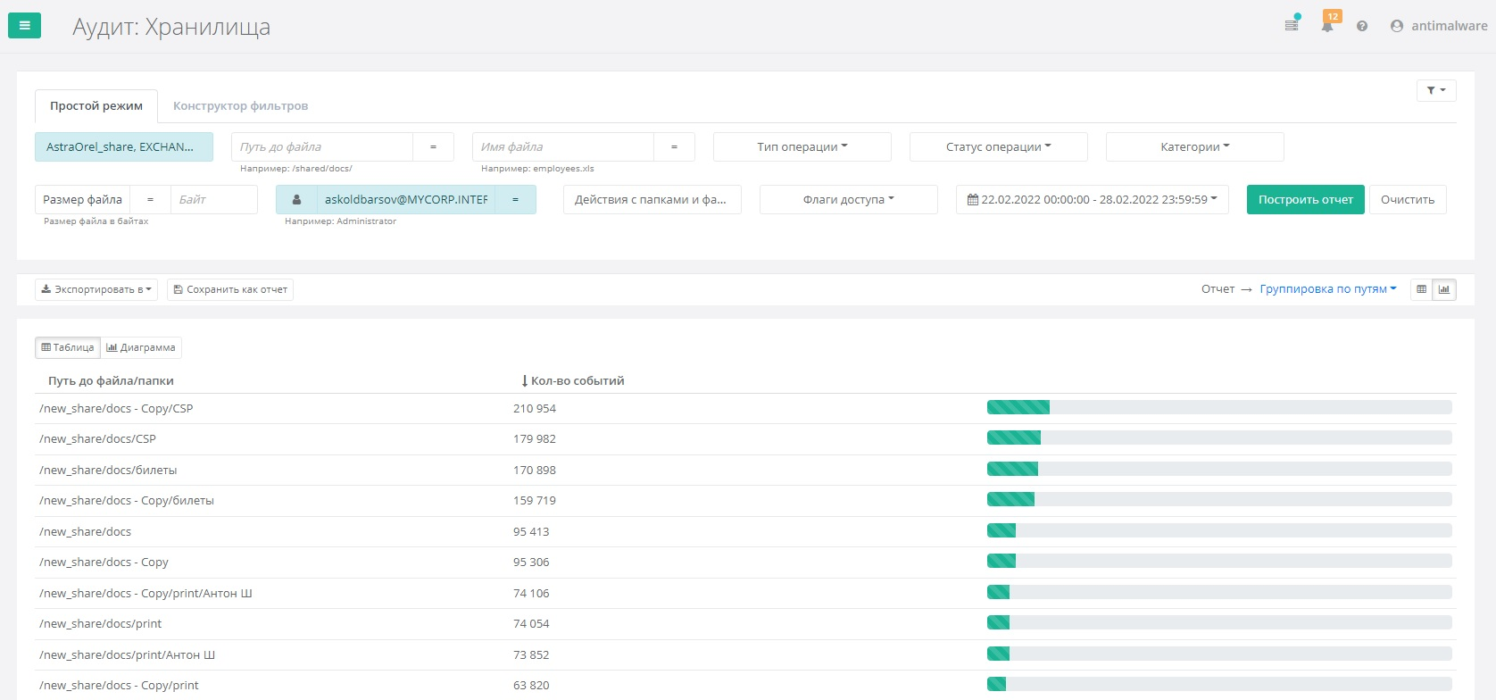Image resolution: width=1496 pixels, height=700 pixels.
Task: Click the Очистить button
Action: click(1407, 200)
